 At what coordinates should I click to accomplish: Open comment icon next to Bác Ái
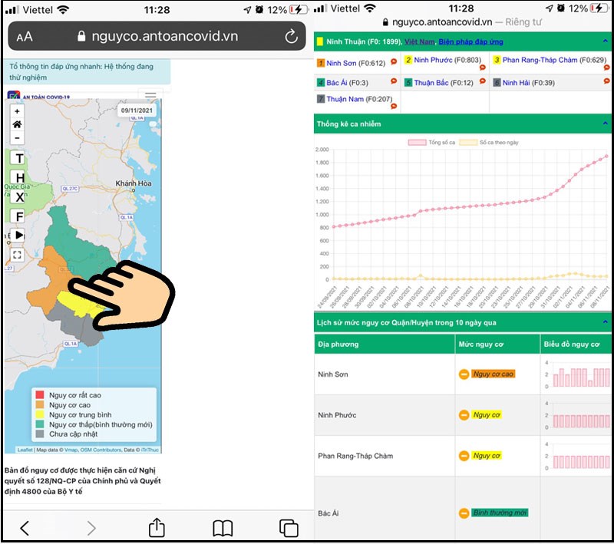tap(394, 81)
